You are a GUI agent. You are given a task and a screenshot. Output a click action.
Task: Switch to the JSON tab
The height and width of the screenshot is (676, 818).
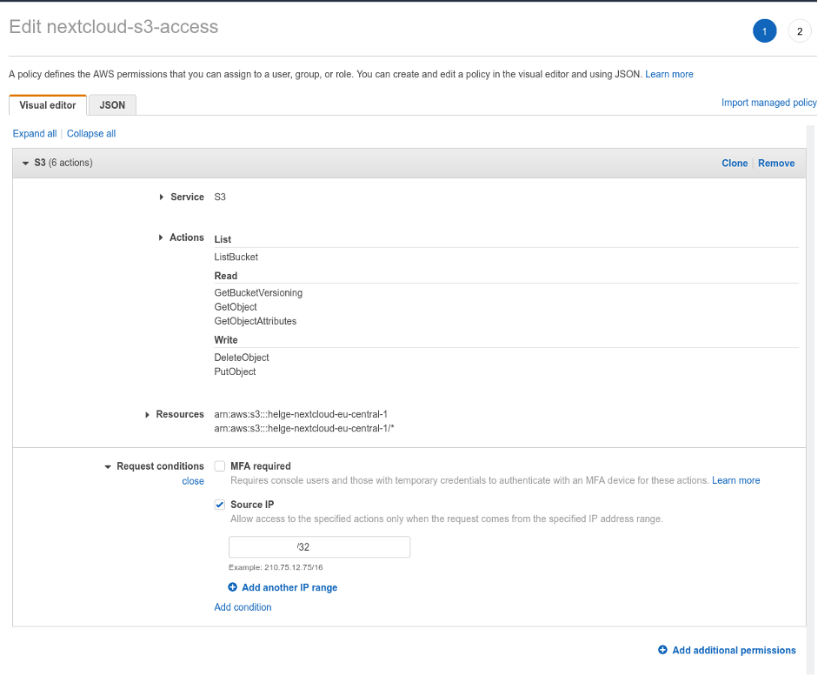pos(111,104)
